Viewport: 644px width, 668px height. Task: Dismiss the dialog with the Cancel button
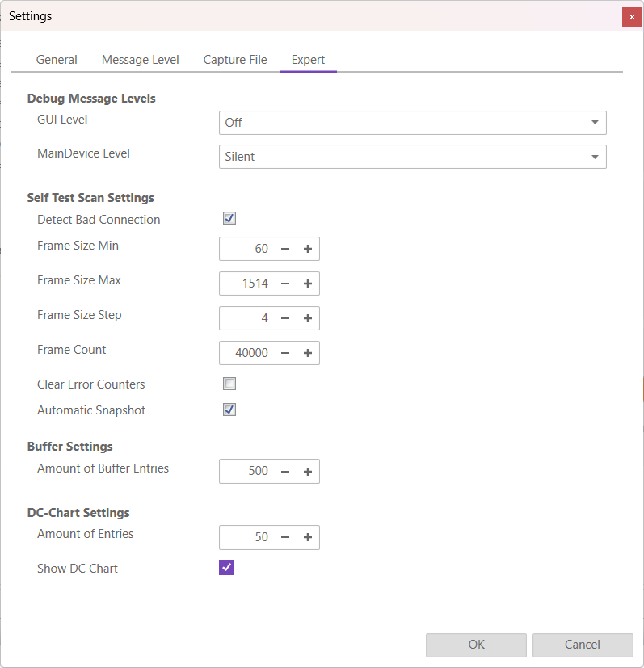point(583,645)
